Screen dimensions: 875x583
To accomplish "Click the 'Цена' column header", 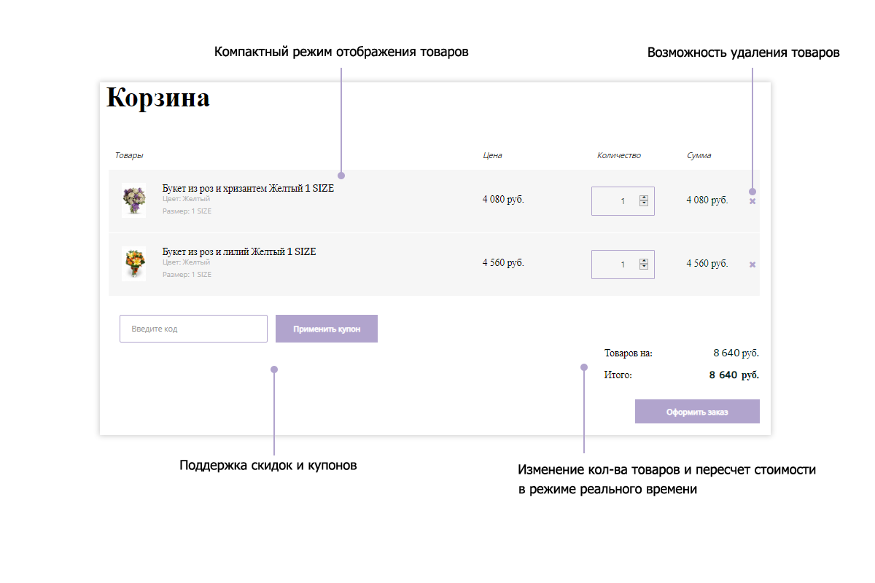I will [492, 155].
